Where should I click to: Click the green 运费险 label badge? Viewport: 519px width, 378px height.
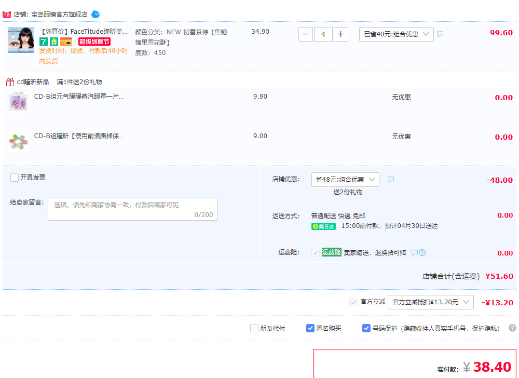[331, 252]
